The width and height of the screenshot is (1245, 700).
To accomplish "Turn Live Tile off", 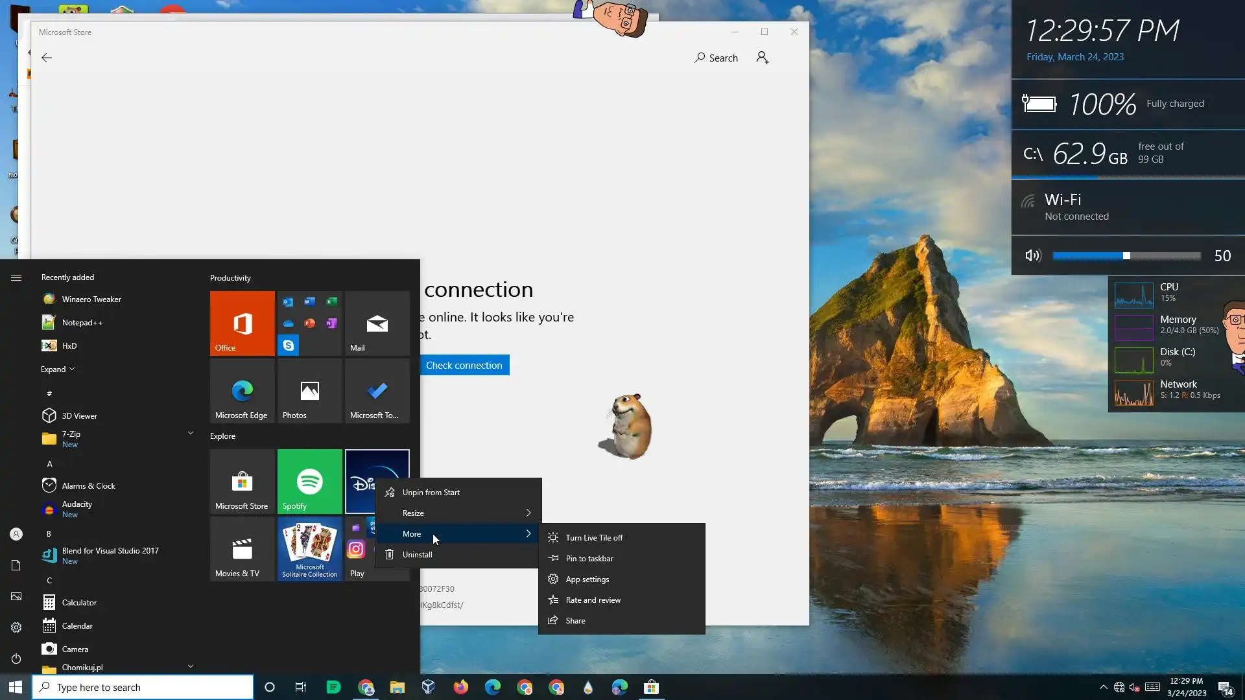I will pyautogui.click(x=594, y=537).
